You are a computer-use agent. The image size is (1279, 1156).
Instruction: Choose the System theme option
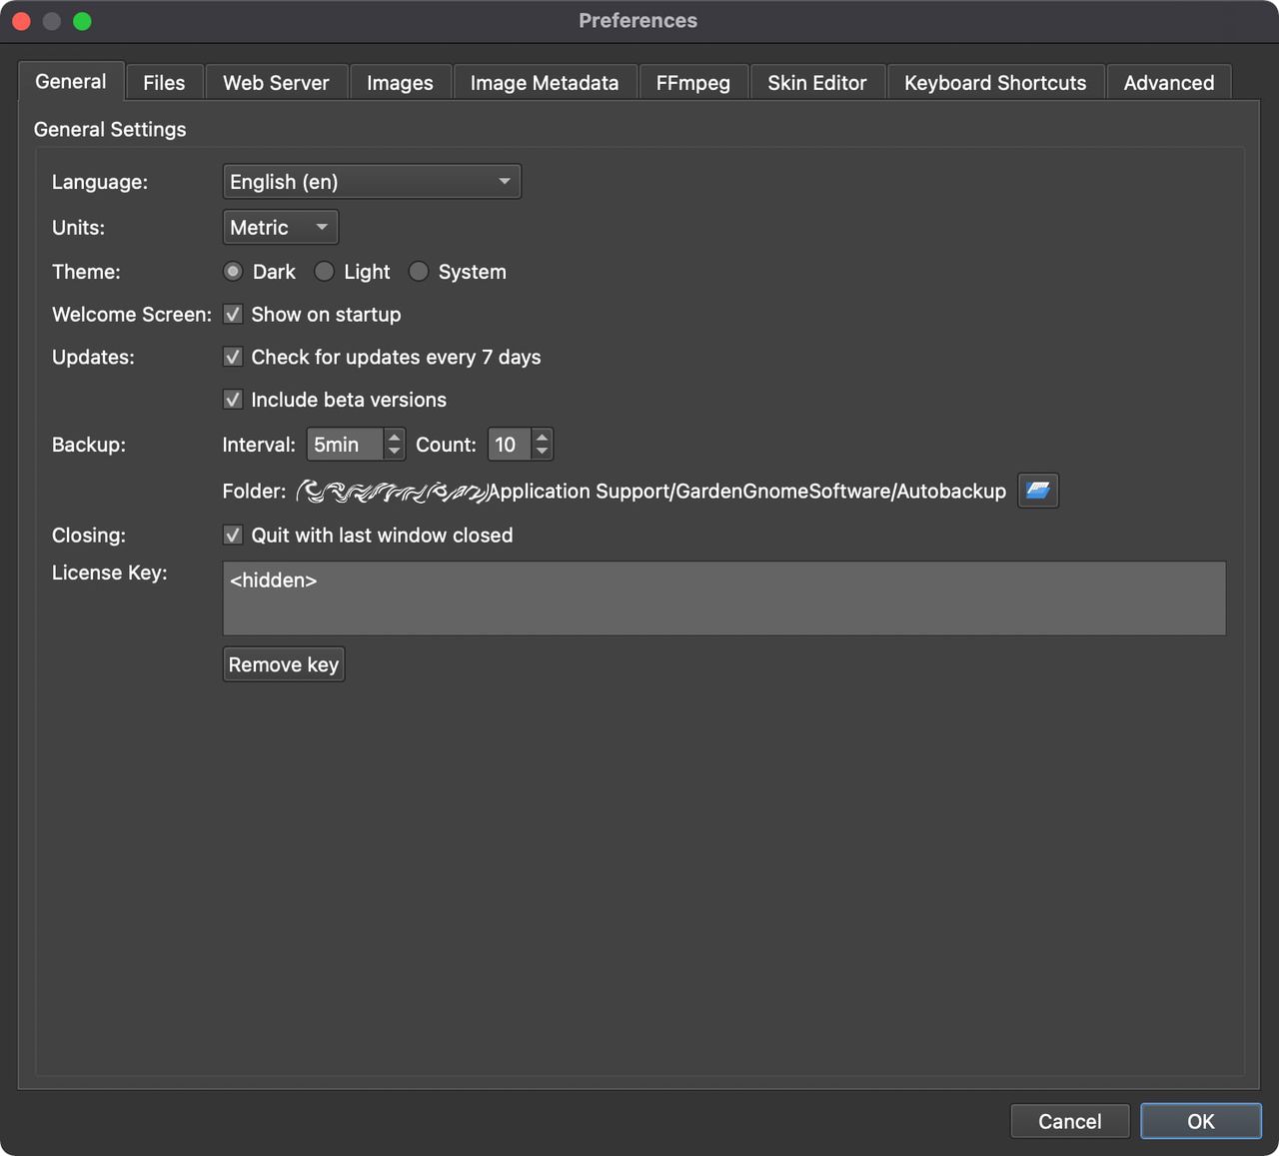[x=419, y=272]
